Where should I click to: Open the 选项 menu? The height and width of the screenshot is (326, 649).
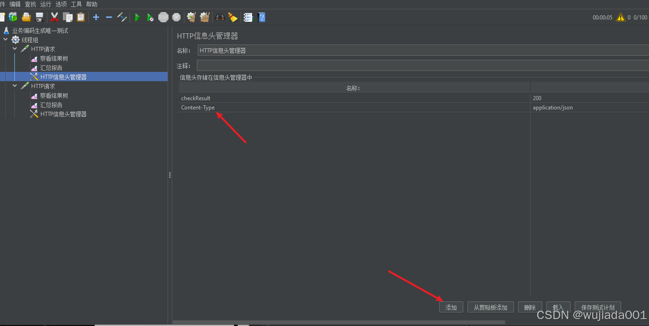(61, 4)
